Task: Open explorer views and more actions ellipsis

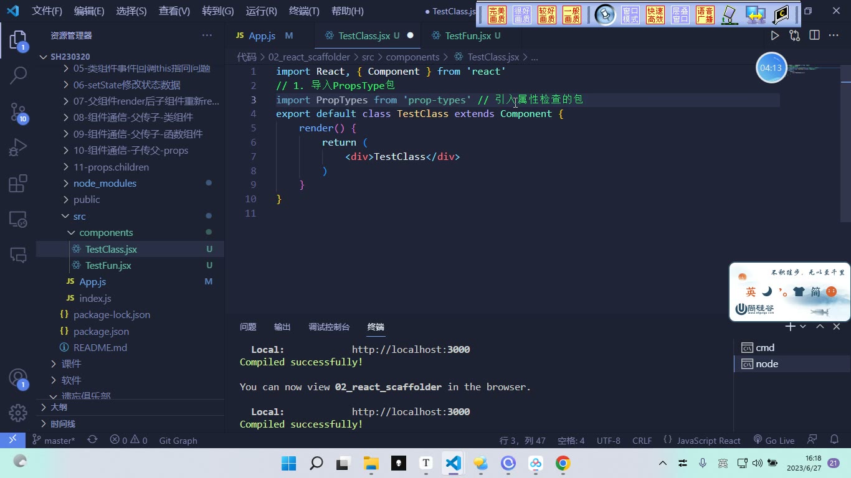Action: pyautogui.click(x=207, y=35)
